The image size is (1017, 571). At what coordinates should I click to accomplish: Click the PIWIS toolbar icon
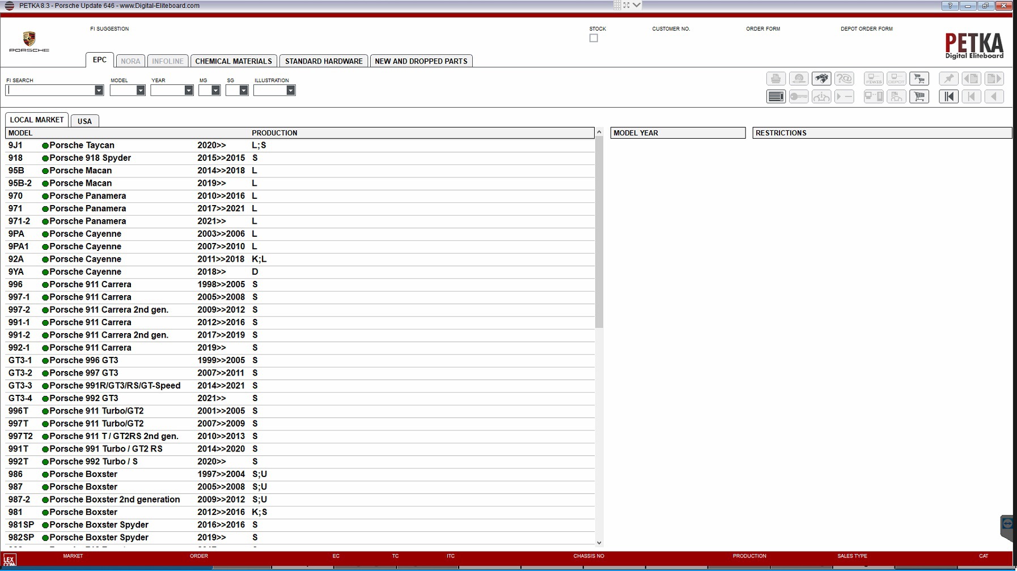[x=874, y=79]
